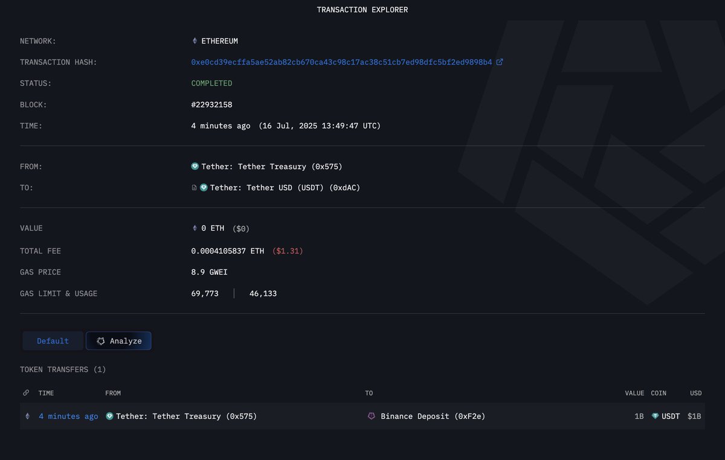Click the gas limit value 69,773
Viewport: 725px width, 460px height.
pyautogui.click(x=205, y=294)
